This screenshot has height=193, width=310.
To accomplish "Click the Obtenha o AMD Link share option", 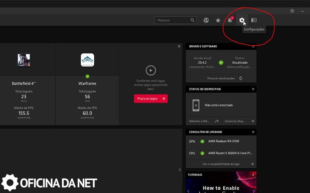I will (204, 121).
